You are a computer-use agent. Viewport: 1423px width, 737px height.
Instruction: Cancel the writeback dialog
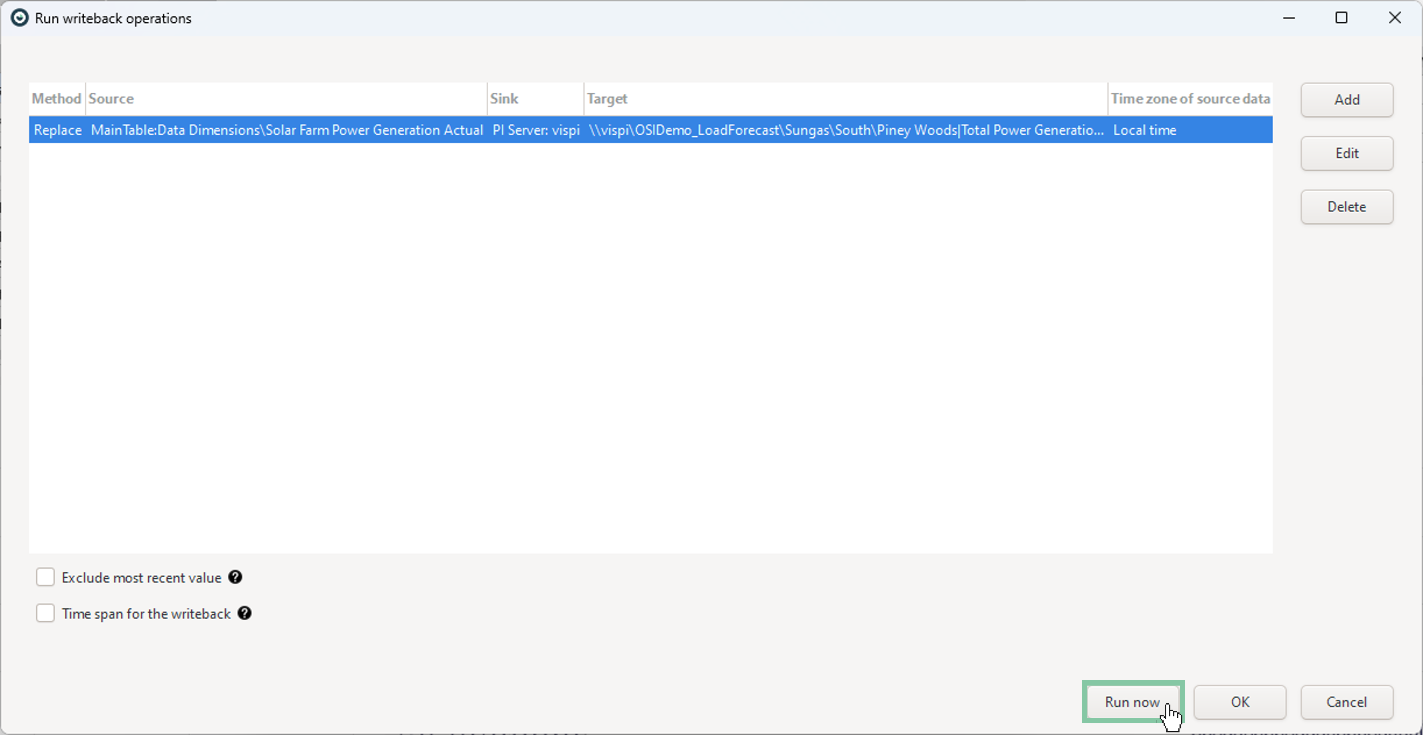[1346, 702]
